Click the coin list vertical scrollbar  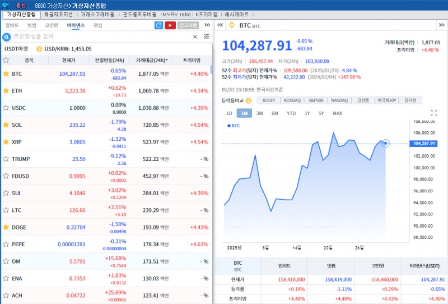click(x=212, y=70)
